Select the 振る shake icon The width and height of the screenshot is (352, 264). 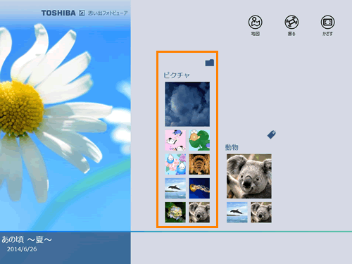[291, 22]
